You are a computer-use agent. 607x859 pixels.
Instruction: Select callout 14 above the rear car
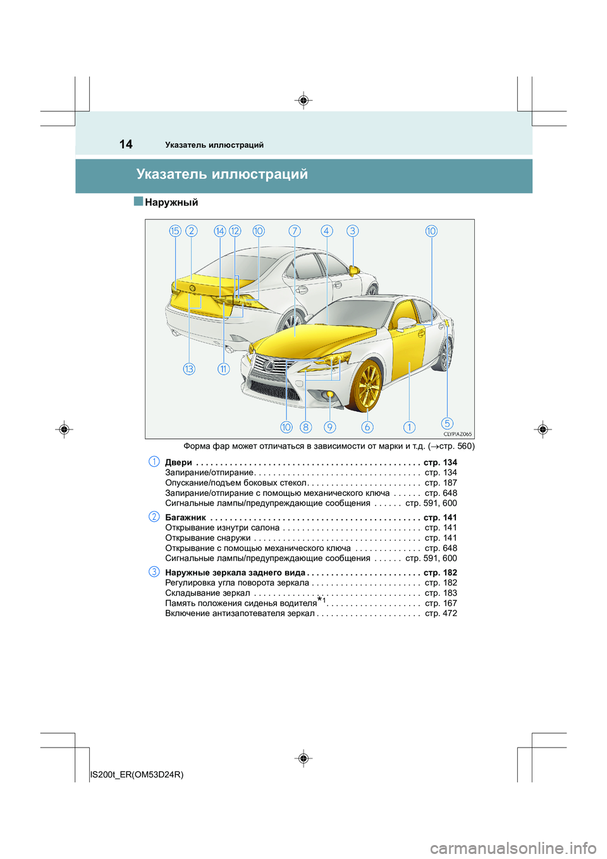click(x=219, y=231)
